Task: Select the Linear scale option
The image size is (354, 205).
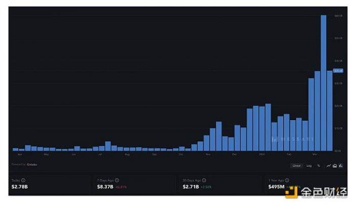Action: click(296, 166)
